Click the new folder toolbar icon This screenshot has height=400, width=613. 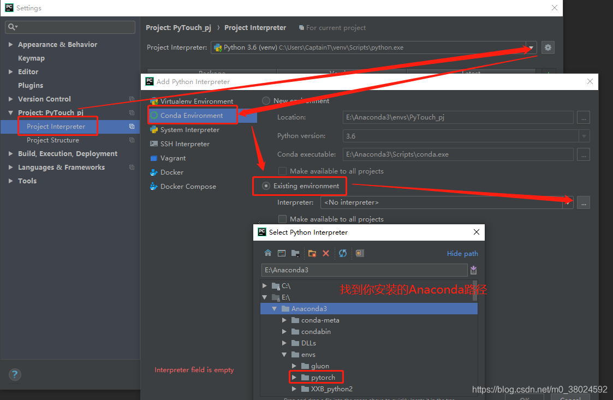click(312, 253)
